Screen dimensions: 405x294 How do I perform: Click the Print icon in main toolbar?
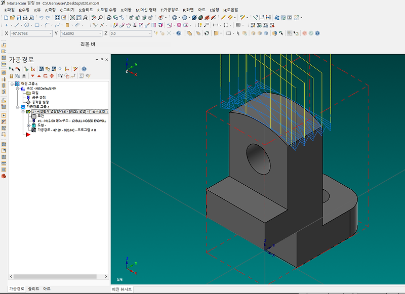pyautogui.click(x=25, y=17)
